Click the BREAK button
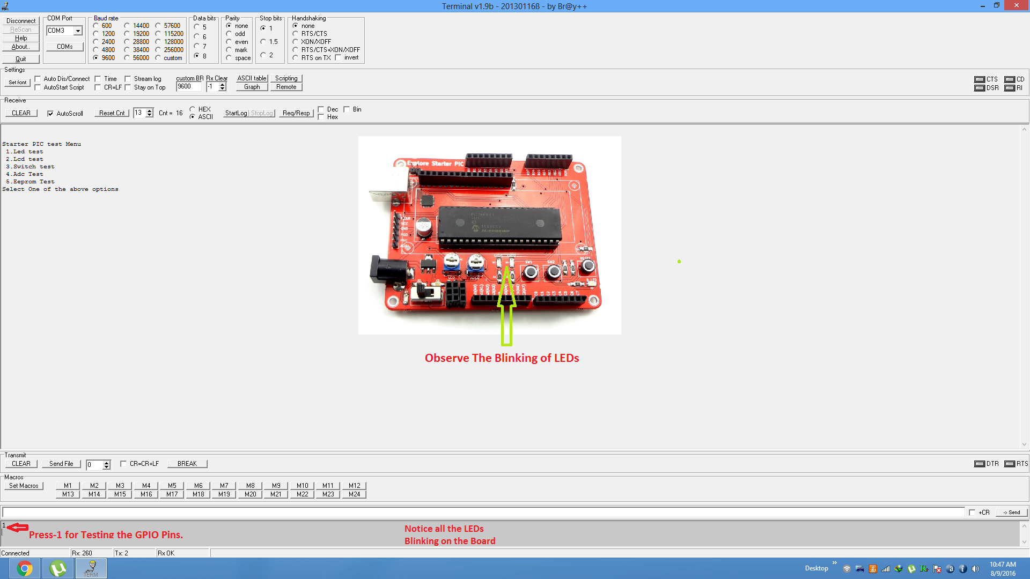This screenshot has height=579, width=1030. [187, 464]
